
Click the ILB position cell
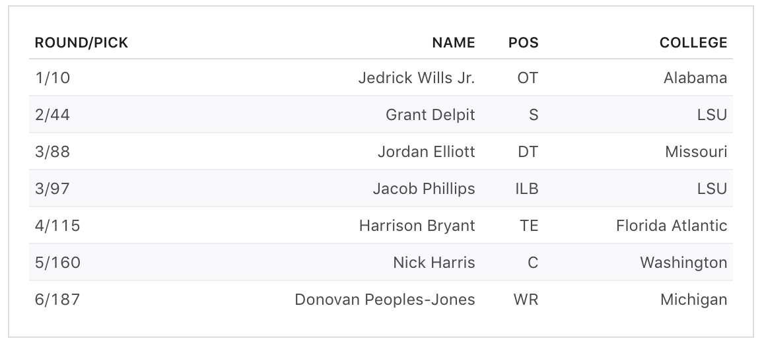click(x=526, y=189)
